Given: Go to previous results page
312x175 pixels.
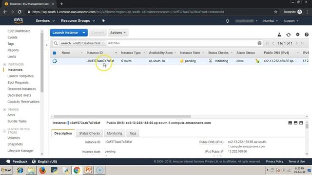Looking at the screenshot, I should 273,43.
